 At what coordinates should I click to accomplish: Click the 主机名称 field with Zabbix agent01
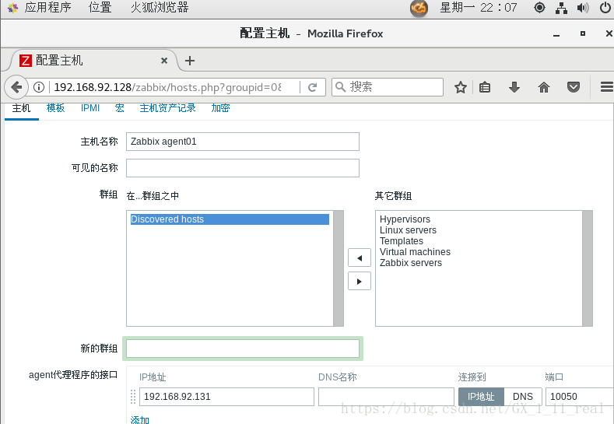[x=242, y=142]
